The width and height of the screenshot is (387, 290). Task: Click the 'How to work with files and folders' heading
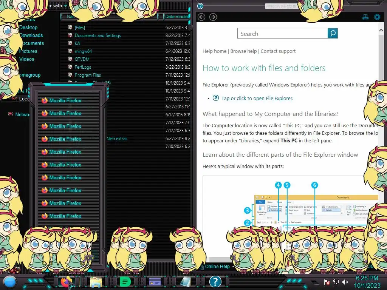coord(264,68)
